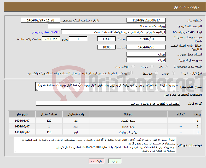Click the اطلاعات کالاهای مورد نیاز heading

click(183, 95)
